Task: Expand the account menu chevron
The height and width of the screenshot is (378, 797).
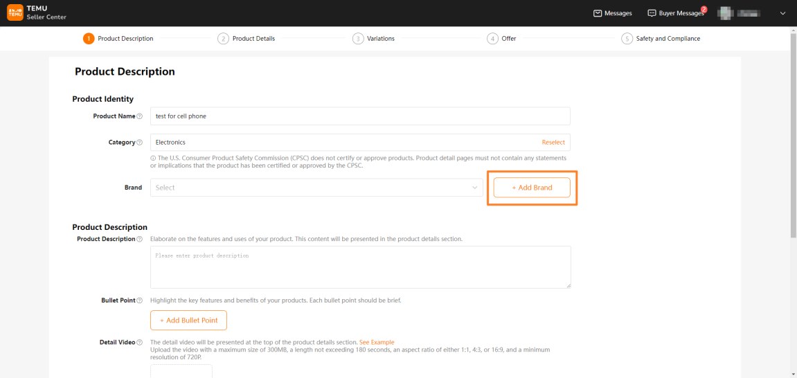Action: coord(783,13)
